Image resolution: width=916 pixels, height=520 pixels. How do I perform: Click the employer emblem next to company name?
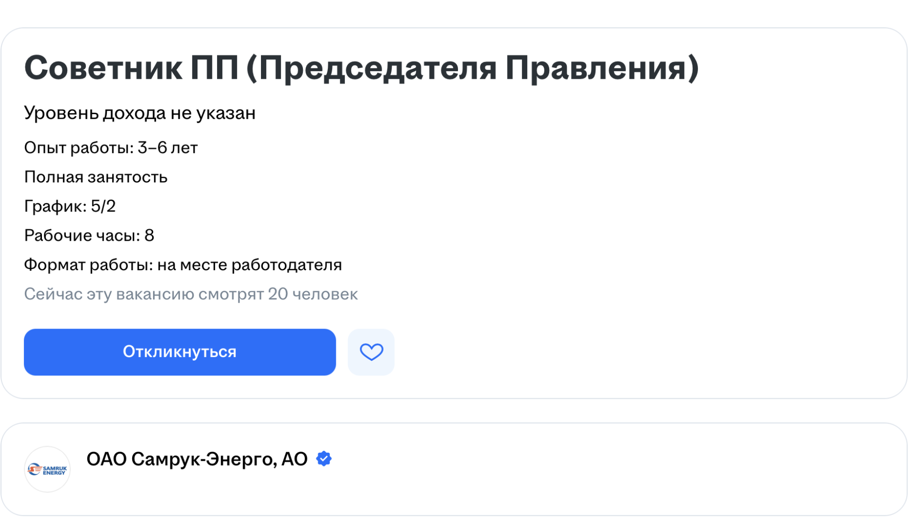click(48, 469)
